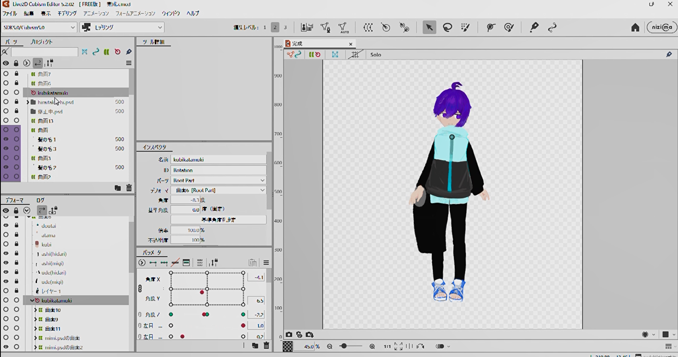Collapse the kubikatamuki deformer tree item
Viewport: 678px width, 357px height.
(x=32, y=300)
